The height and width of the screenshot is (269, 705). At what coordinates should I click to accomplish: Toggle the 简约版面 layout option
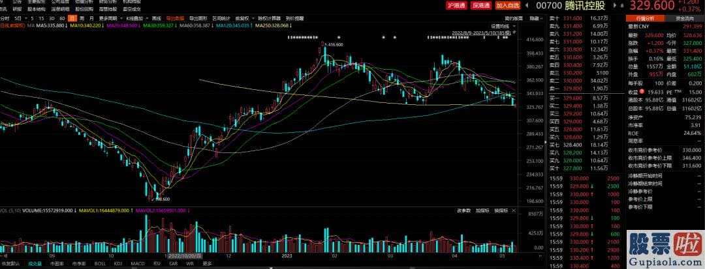point(514,19)
